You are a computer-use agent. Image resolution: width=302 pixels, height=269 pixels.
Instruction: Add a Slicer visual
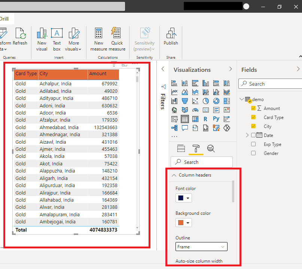(174, 119)
